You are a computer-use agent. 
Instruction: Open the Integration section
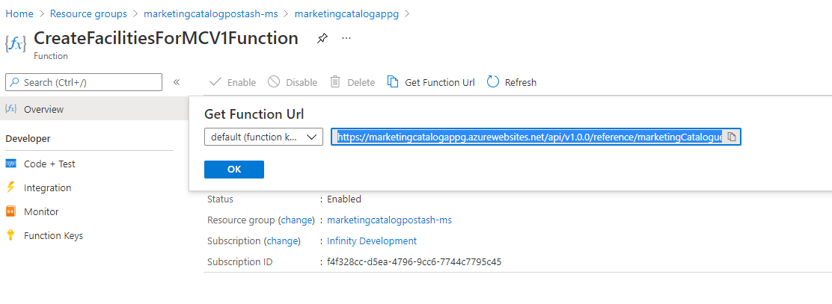47,187
